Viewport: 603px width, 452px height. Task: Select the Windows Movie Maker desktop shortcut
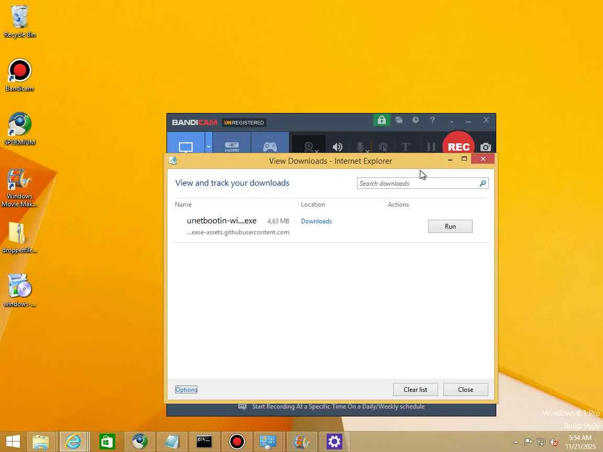pyautogui.click(x=19, y=188)
